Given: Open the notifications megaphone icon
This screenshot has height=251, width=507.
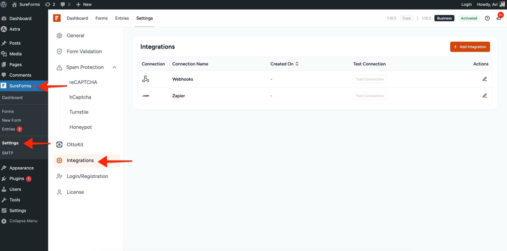Looking at the screenshot, I should [499, 18].
